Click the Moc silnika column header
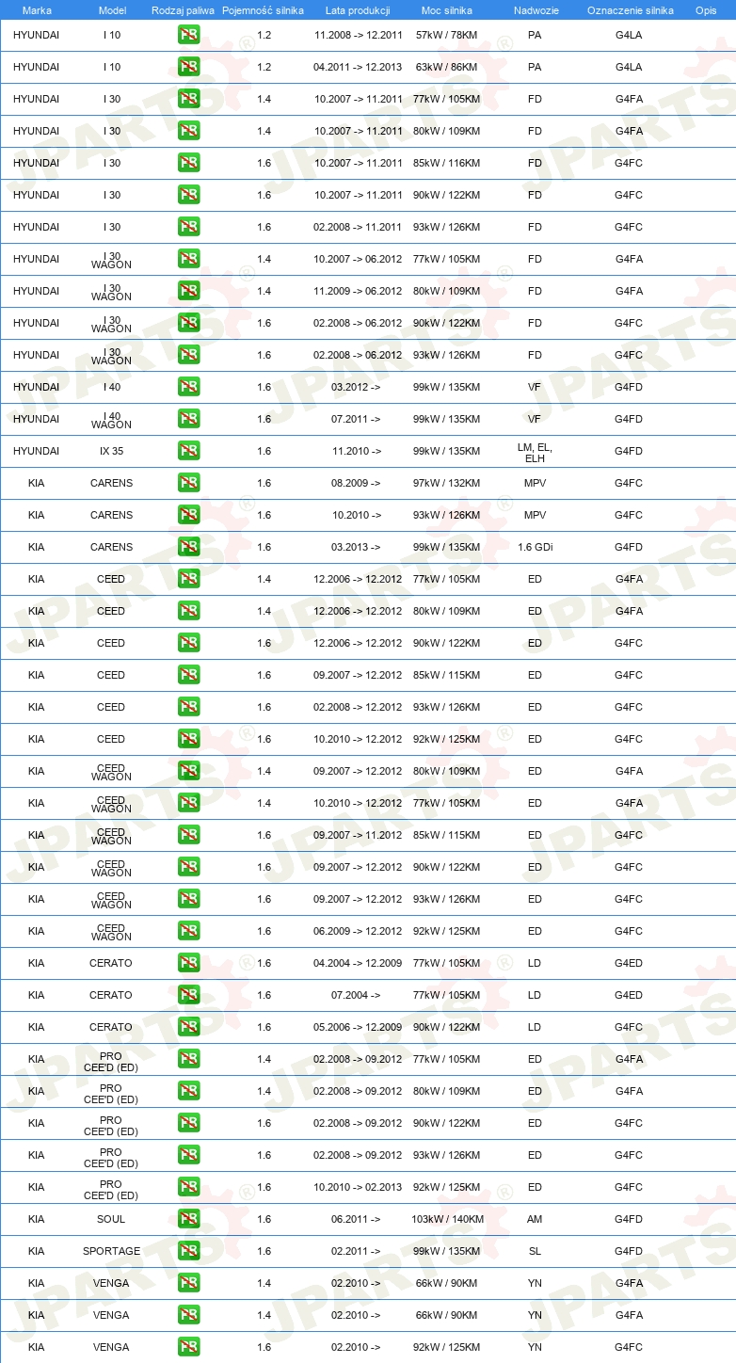This screenshot has width=736, height=1363. [447, 10]
